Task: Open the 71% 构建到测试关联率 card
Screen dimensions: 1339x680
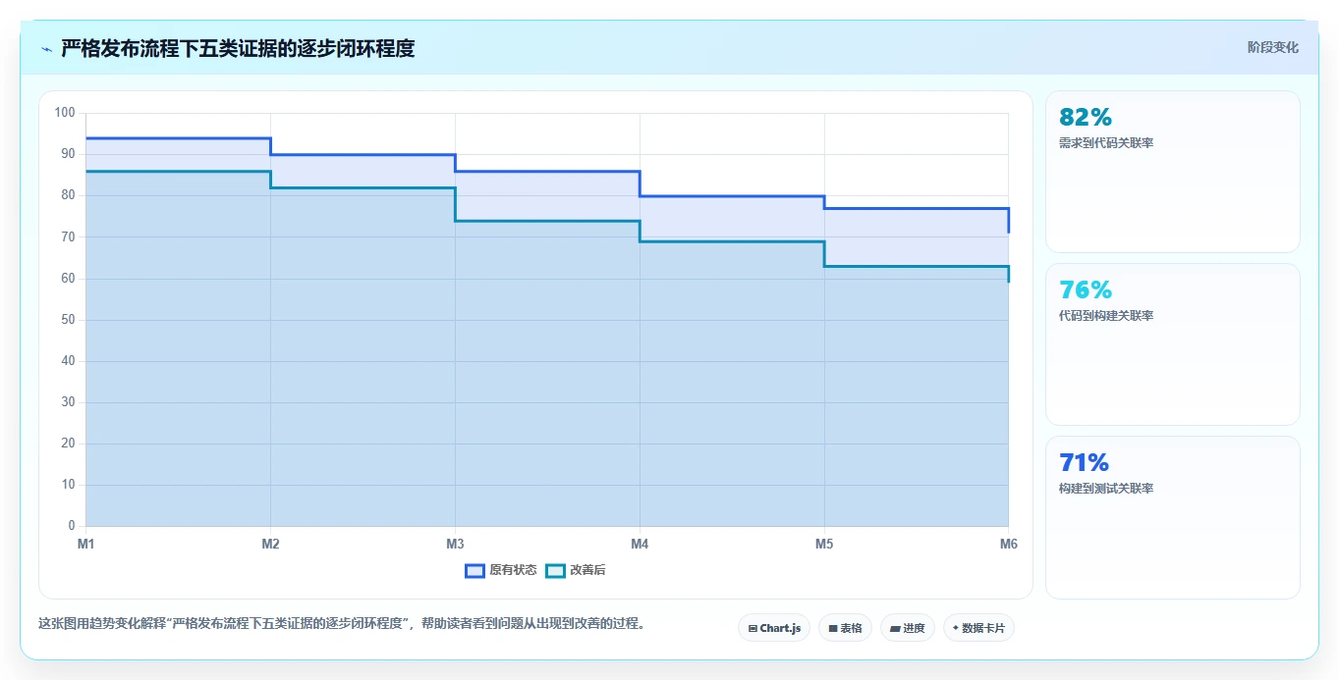Action: coord(1173,517)
